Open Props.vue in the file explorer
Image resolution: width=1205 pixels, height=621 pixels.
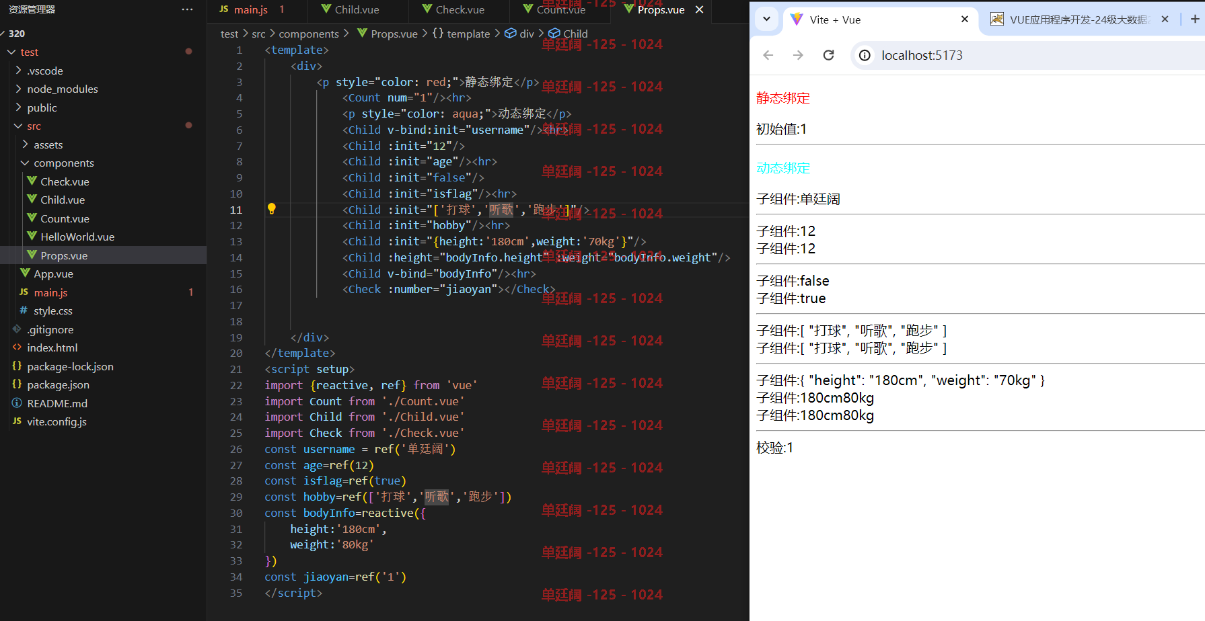pyautogui.click(x=103, y=255)
